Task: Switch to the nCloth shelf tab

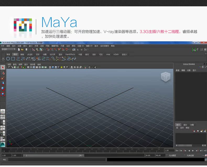Action: (x=116, y=54)
